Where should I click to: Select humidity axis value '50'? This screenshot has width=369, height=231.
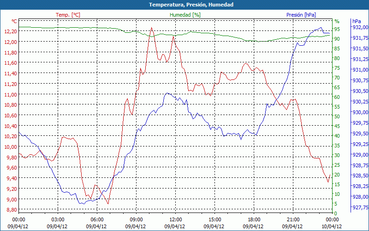[337, 116]
